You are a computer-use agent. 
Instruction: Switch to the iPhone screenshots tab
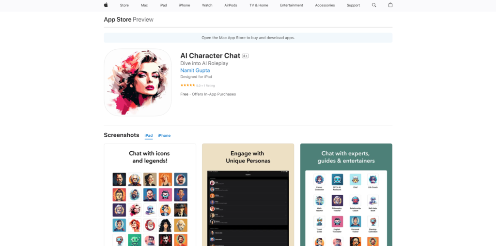pyautogui.click(x=164, y=136)
